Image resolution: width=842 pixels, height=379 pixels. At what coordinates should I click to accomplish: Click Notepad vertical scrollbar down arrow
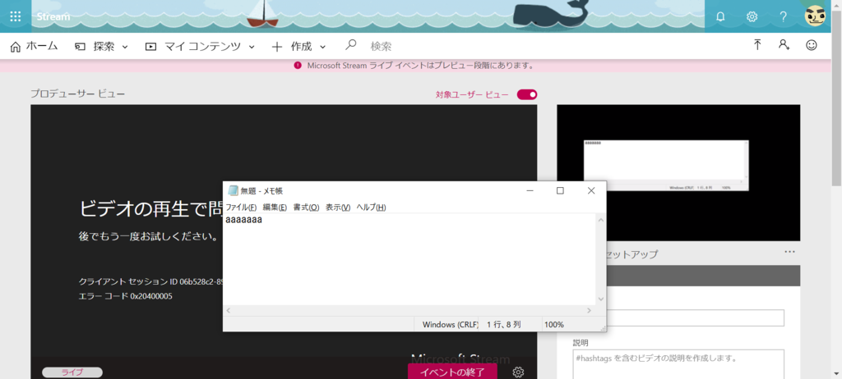[601, 299]
